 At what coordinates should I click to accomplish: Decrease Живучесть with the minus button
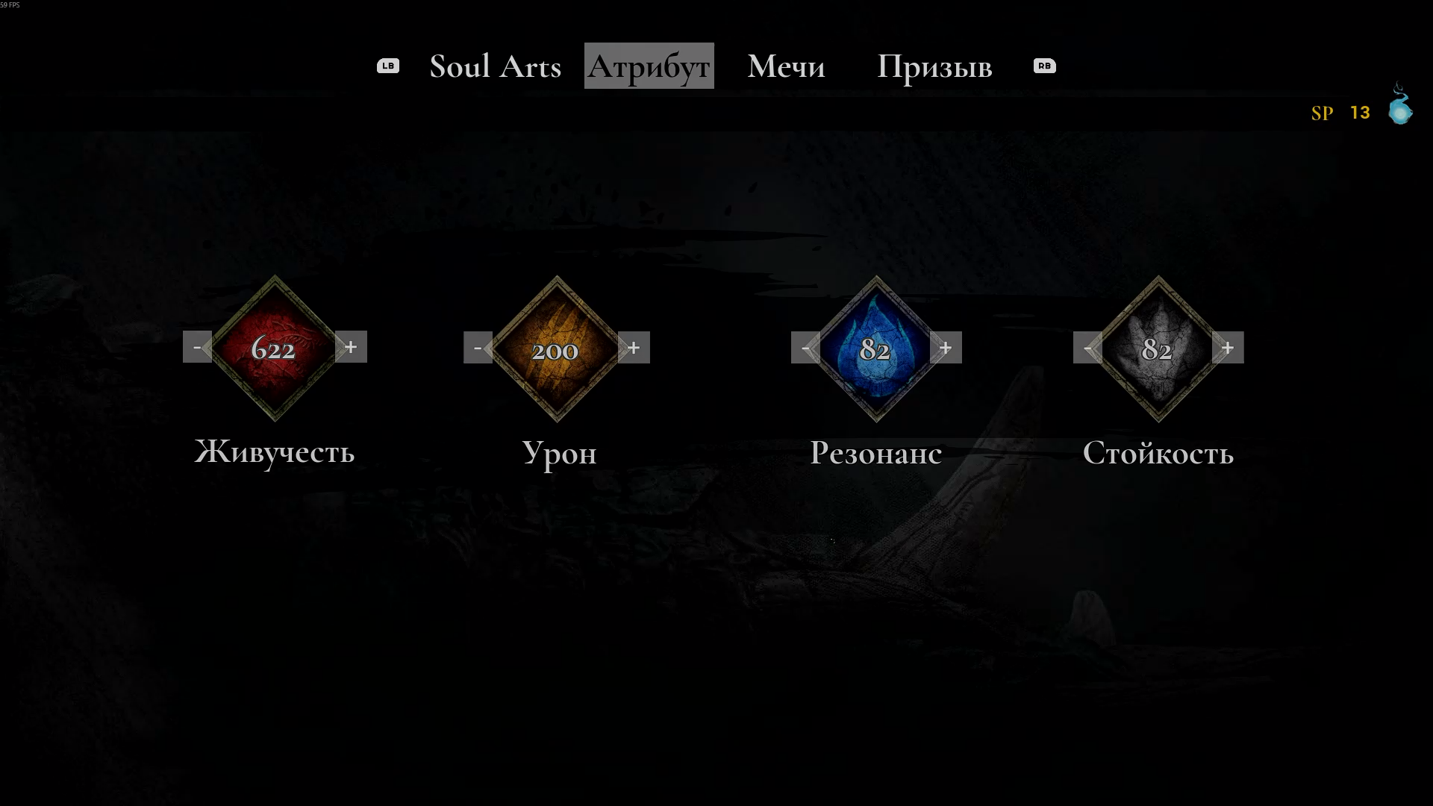point(197,347)
